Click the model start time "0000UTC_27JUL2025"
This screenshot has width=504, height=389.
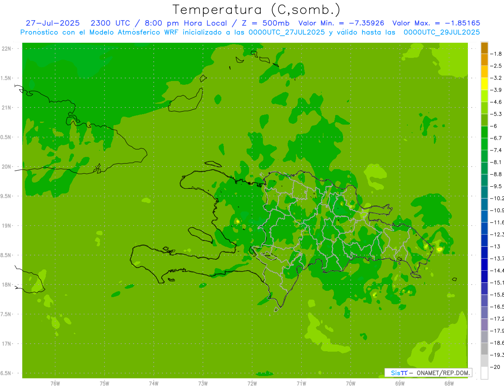pyautogui.click(x=287, y=32)
